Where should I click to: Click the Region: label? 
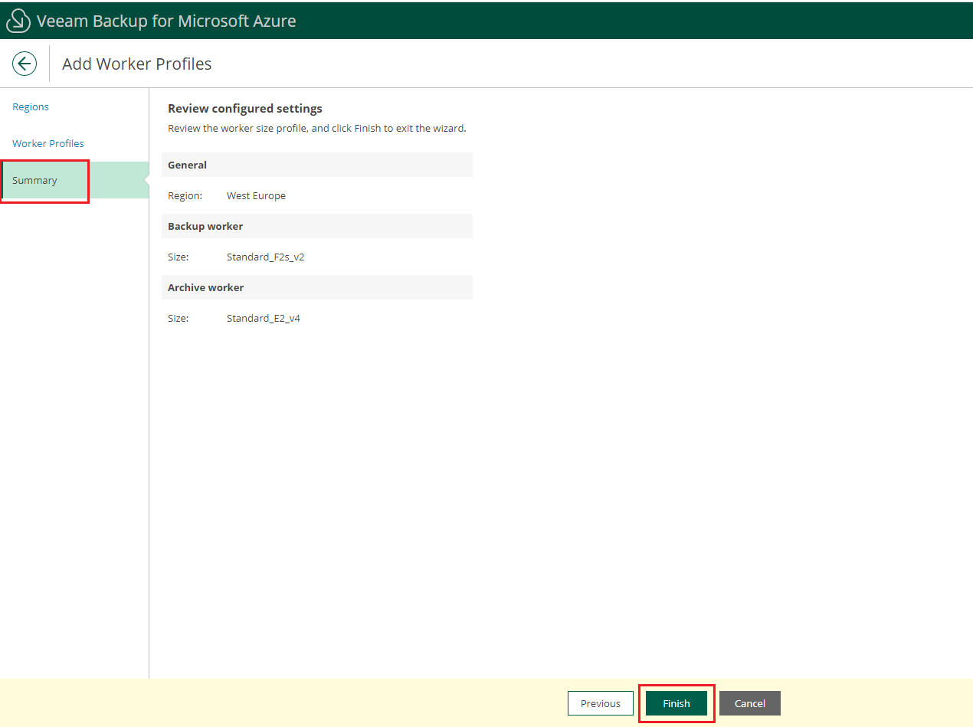[x=185, y=195]
